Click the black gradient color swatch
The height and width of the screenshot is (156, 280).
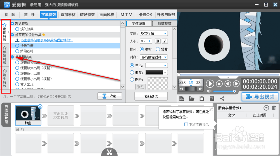click(154, 72)
